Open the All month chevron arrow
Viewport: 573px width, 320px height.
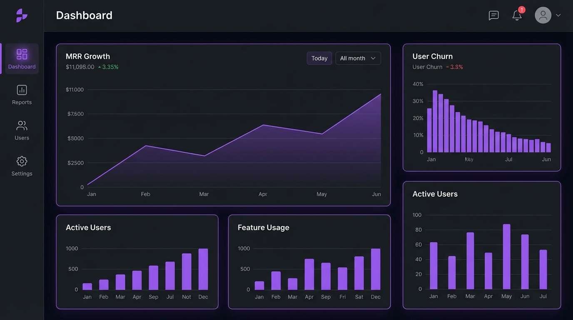(374, 58)
